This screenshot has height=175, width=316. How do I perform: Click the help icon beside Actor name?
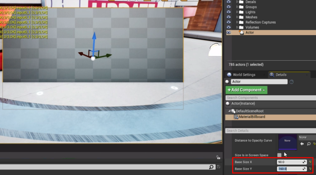click(x=292, y=82)
